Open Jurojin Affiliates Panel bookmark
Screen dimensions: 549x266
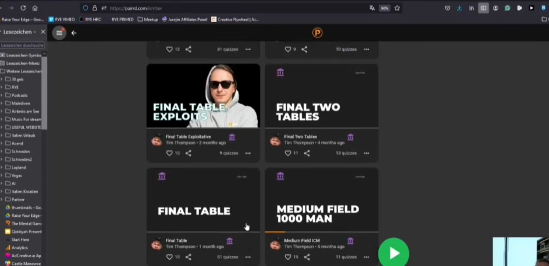coord(185,20)
